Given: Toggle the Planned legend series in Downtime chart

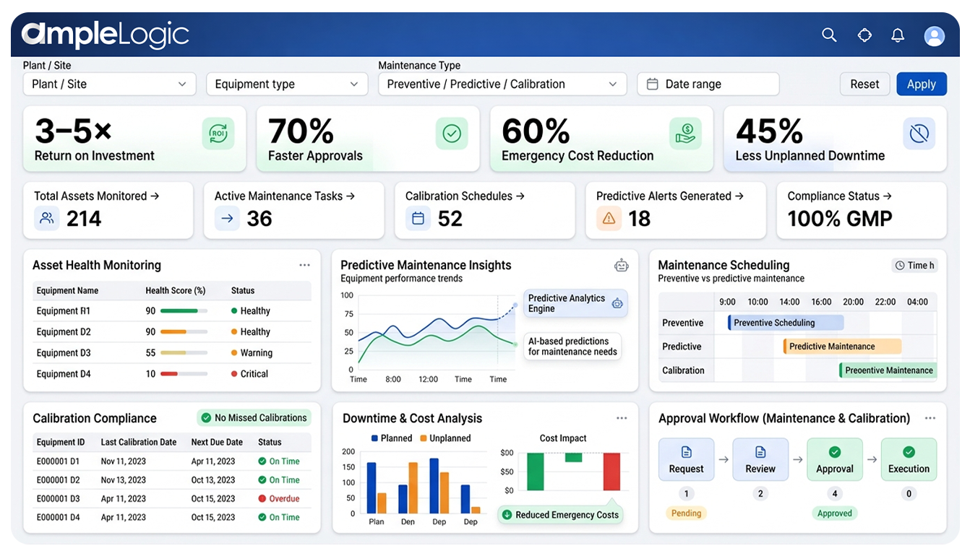Looking at the screenshot, I should click(x=391, y=438).
